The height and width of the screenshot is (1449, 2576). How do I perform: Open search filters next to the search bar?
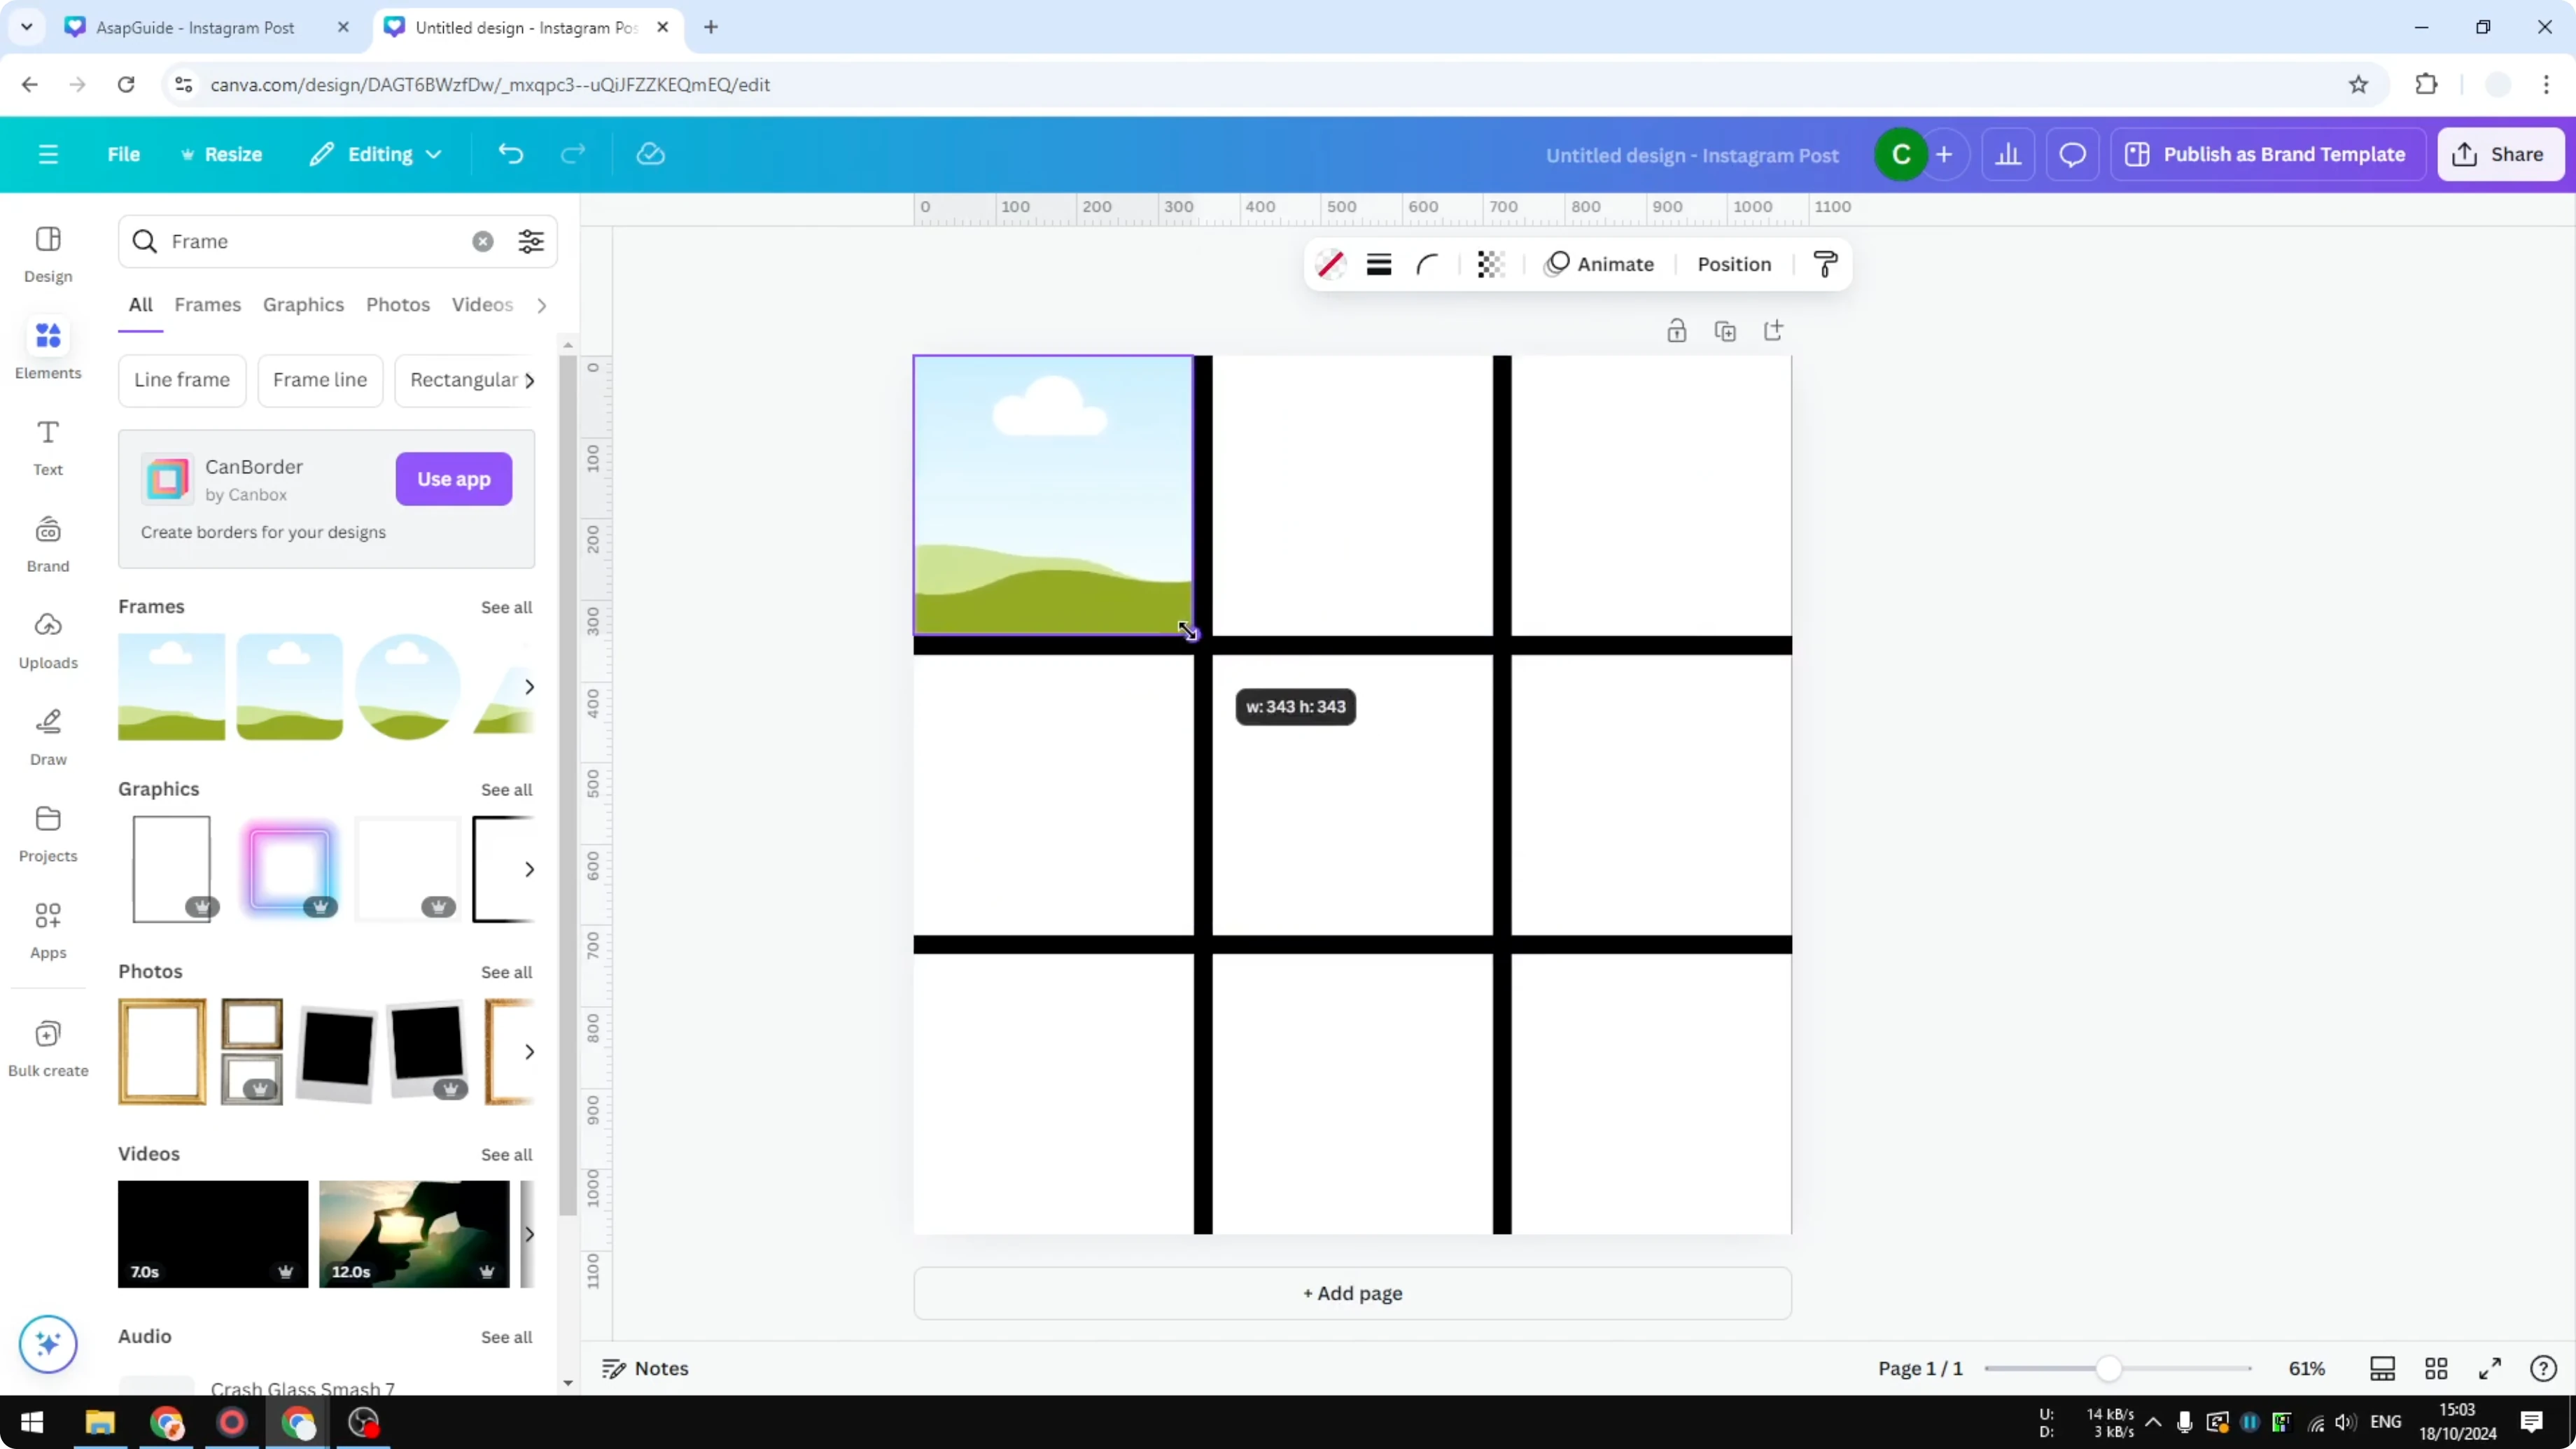[531, 241]
